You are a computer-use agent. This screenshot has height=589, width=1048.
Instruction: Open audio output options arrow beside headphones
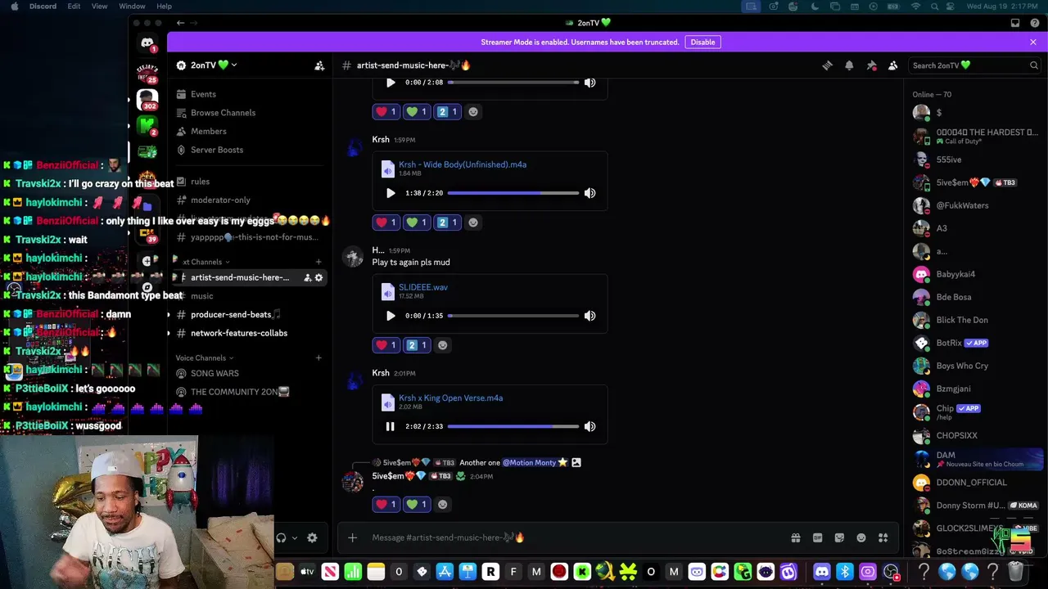[295, 537]
